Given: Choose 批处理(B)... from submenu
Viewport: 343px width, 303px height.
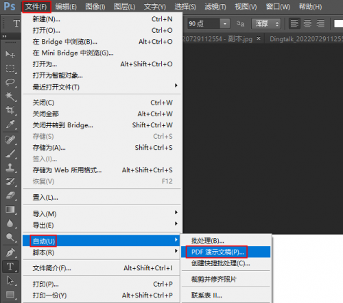Looking at the screenshot, I should point(226,241).
